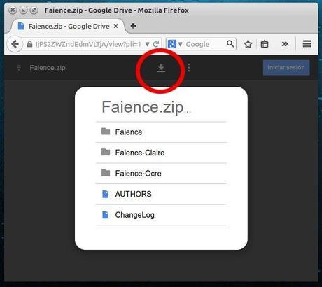Select the Faience.zip - Google Drive tab
This screenshot has width=322, height=287.
69,26
